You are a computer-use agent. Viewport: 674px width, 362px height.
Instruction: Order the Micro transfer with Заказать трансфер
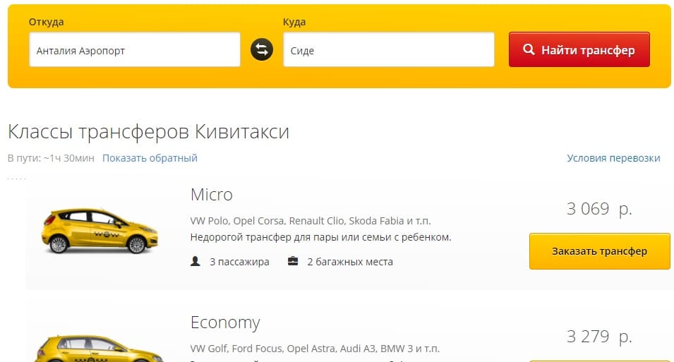point(600,251)
